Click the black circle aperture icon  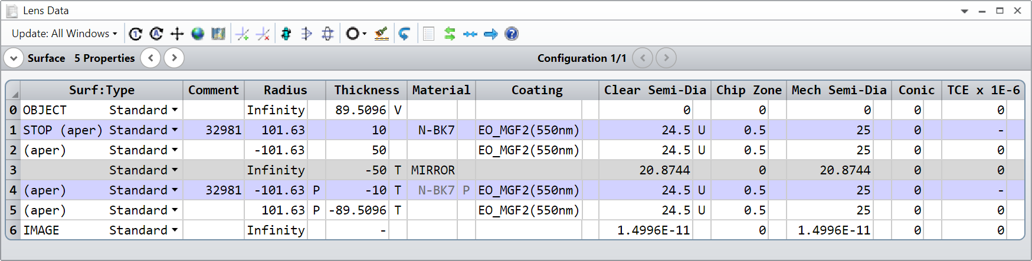(x=352, y=34)
